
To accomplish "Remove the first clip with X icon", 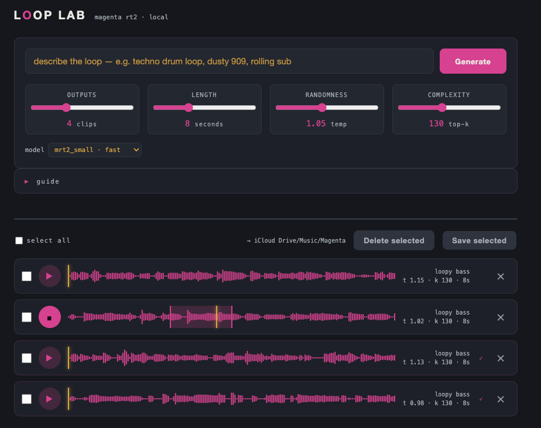I will [501, 277].
